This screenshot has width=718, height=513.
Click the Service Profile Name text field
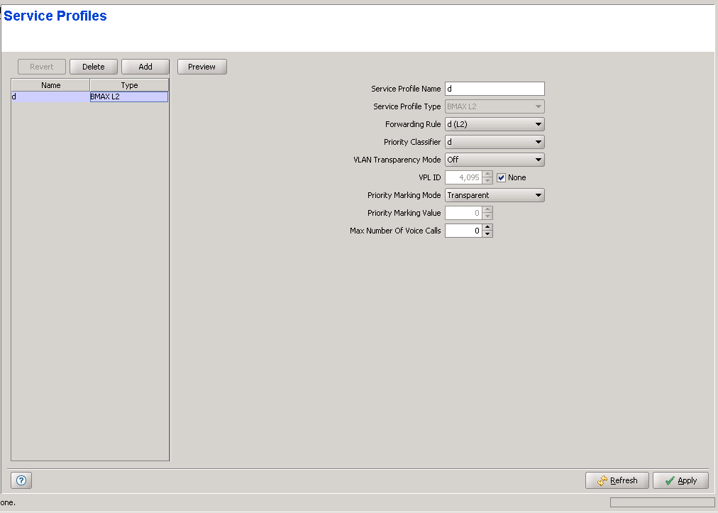click(x=494, y=89)
